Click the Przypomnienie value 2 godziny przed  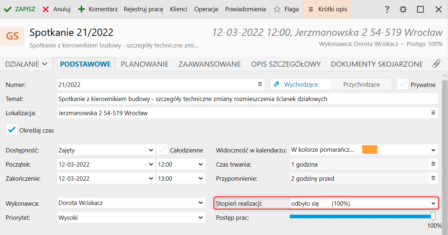pyautogui.click(x=313, y=178)
